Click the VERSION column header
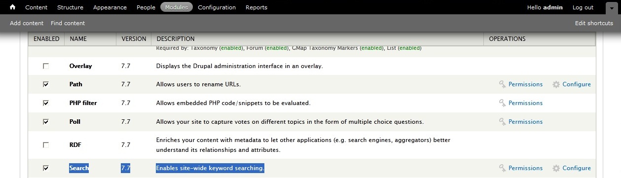The image size is (621, 178). pyautogui.click(x=134, y=39)
